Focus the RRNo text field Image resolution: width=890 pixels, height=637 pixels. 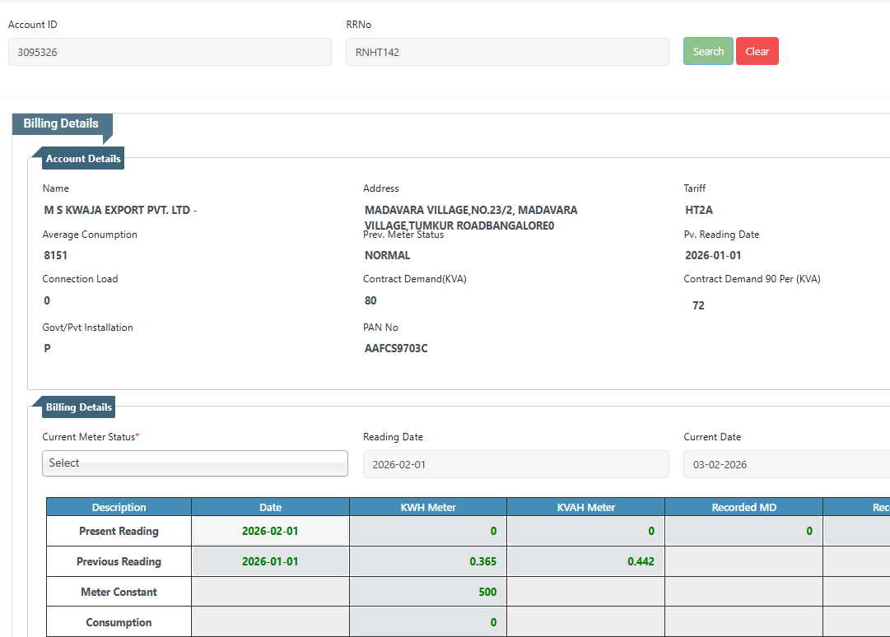pos(507,52)
